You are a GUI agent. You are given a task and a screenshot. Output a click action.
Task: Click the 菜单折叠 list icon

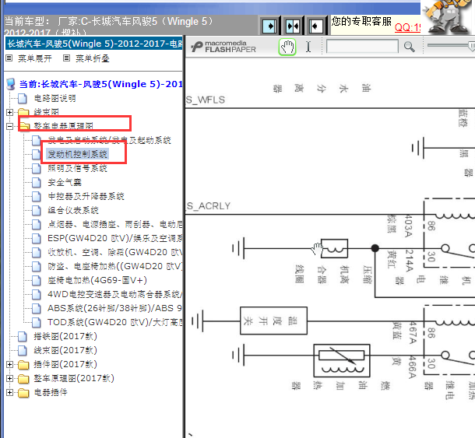click(66, 58)
